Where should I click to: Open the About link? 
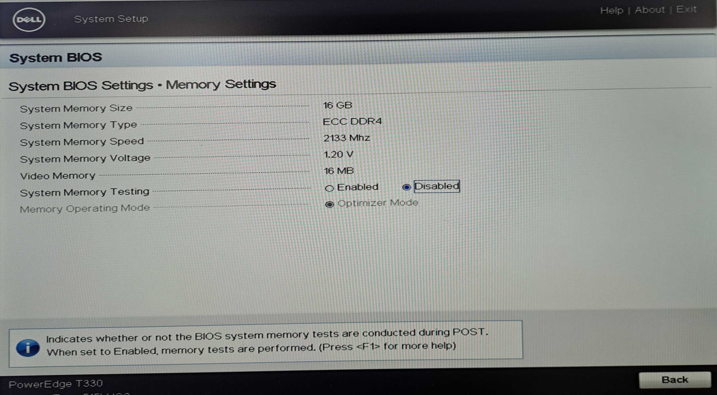click(649, 10)
